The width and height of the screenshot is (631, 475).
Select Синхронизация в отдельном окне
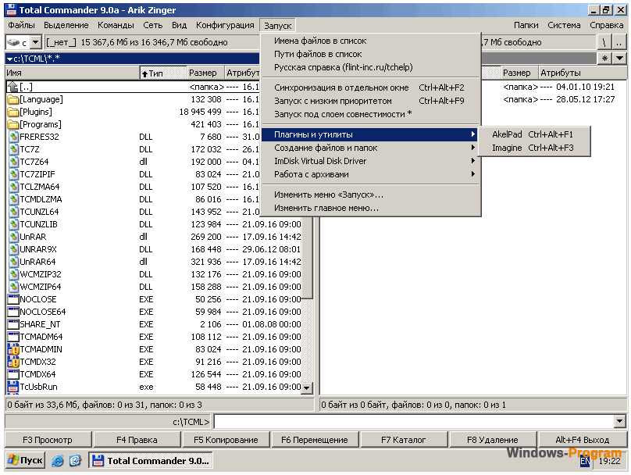click(x=369, y=87)
